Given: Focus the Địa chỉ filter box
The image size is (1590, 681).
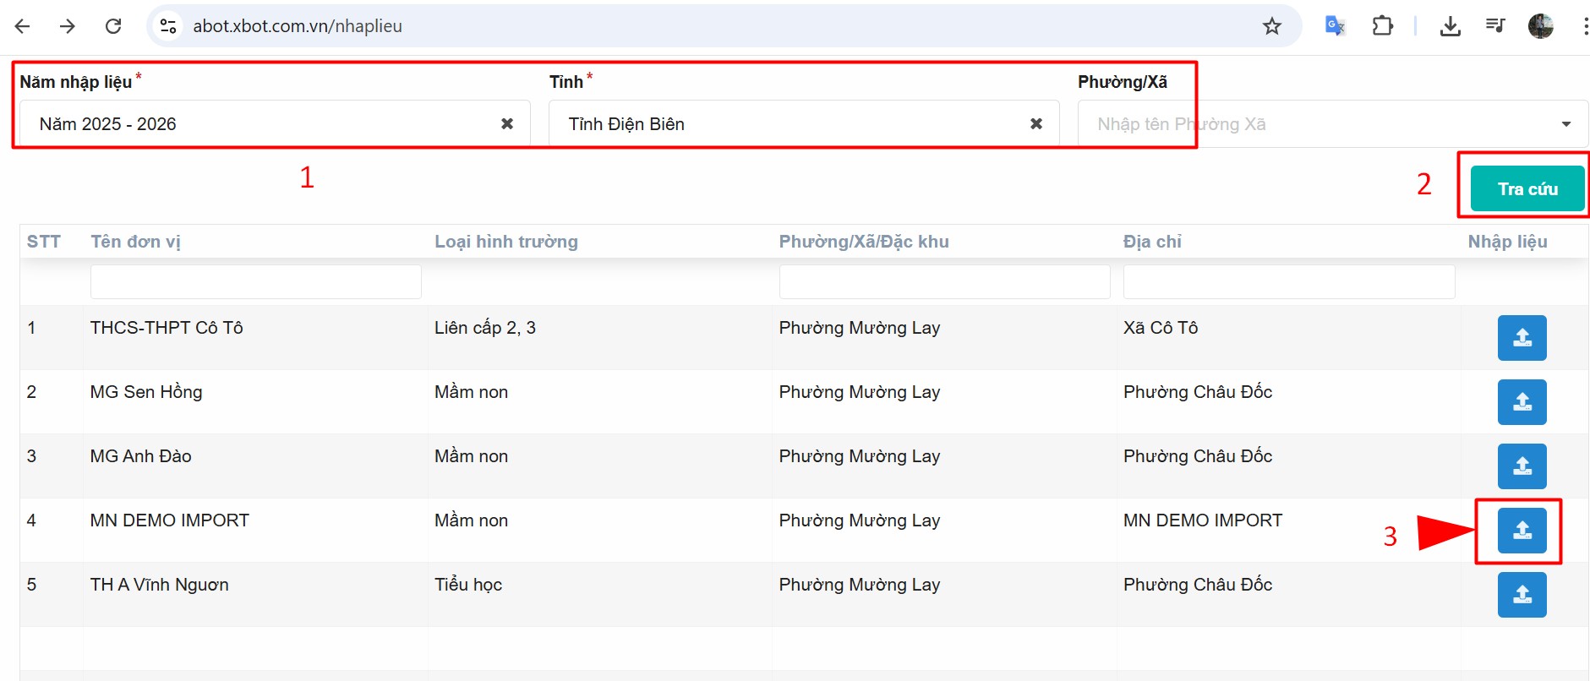Looking at the screenshot, I should coord(1288,281).
